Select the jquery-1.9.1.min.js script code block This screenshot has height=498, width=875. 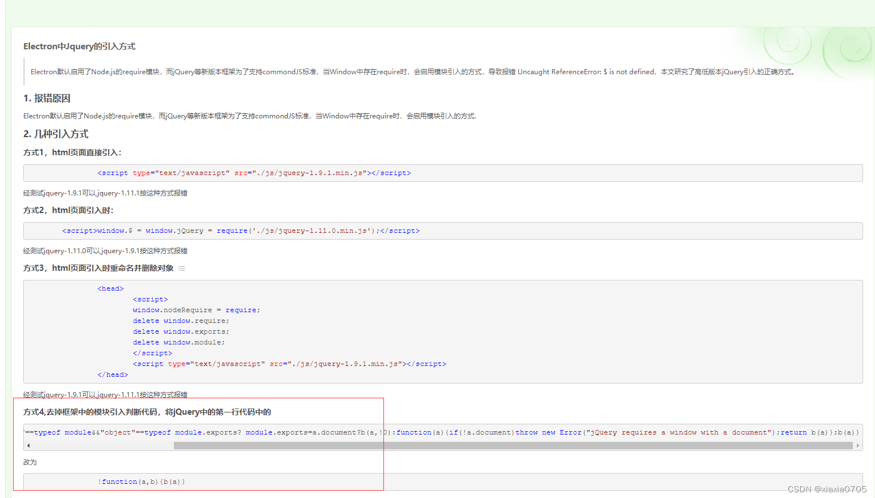point(254,173)
